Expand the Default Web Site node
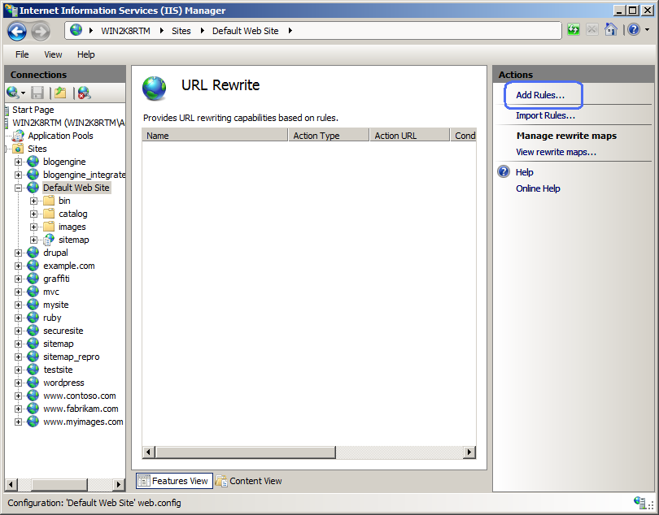Image resolution: width=659 pixels, height=515 pixels. [17, 188]
